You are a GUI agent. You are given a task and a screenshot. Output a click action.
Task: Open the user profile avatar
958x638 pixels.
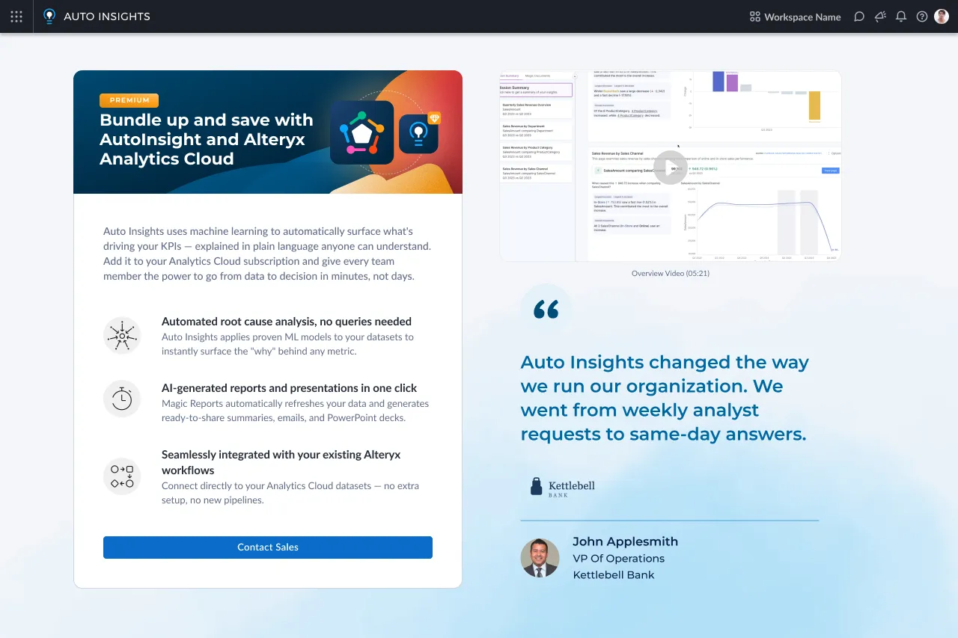coord(942,16)
